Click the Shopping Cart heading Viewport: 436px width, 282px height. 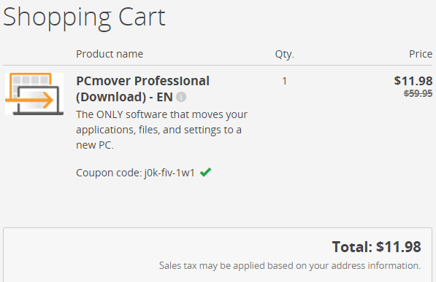(84, 17)
